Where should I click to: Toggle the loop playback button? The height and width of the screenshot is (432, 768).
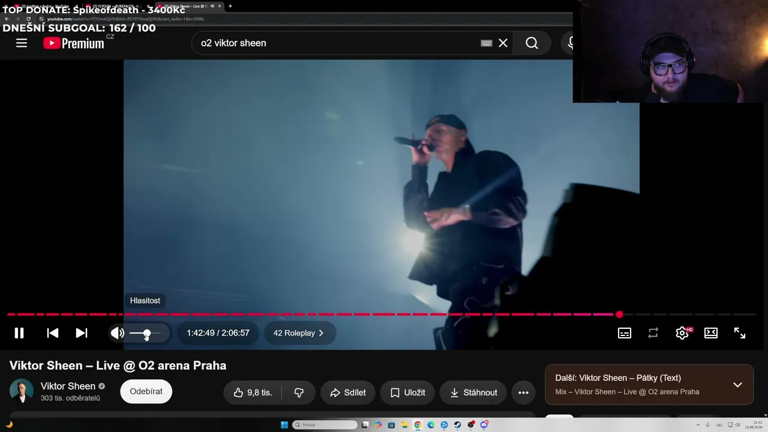coord(653,333)
